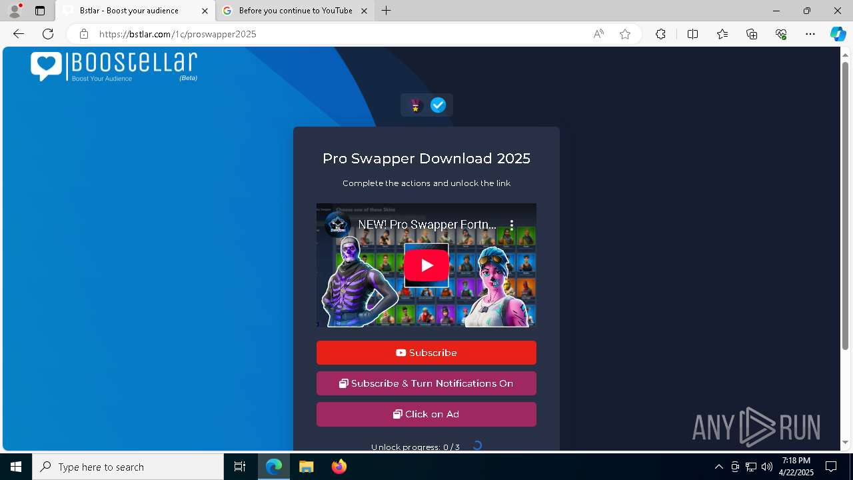The width and height of the screenshot is (853, 480).
Task: Click Subscribe & Turn Notifications On
Action: 426,383
